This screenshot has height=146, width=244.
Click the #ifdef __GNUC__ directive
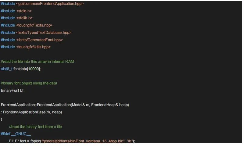tap(16, 134)
